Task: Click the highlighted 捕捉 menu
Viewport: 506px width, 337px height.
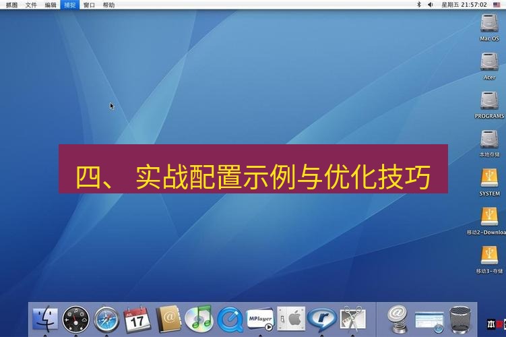Action: click(x=69, y=5)
